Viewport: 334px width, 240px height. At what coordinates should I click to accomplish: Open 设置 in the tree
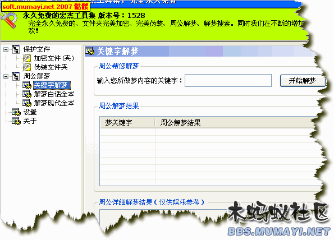pos(30,112)
